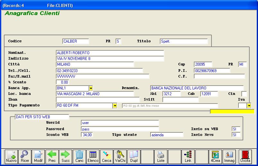Image resolution: width=258 pixels, height=166 pixels.
Task: Click the province field MI
Action: [x=243, y=64]
